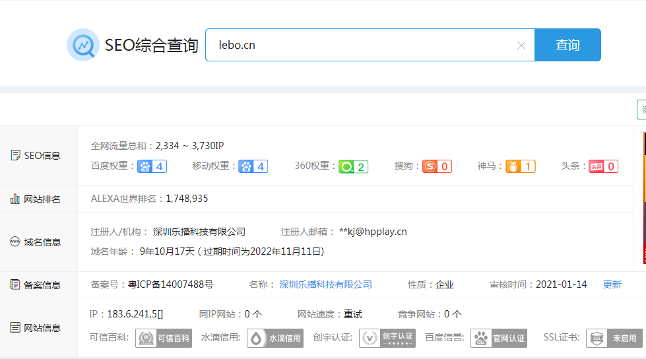The image size is (646, 359).
Task: Click 同IP网站 count 0 个
Action: coord(253,314)
